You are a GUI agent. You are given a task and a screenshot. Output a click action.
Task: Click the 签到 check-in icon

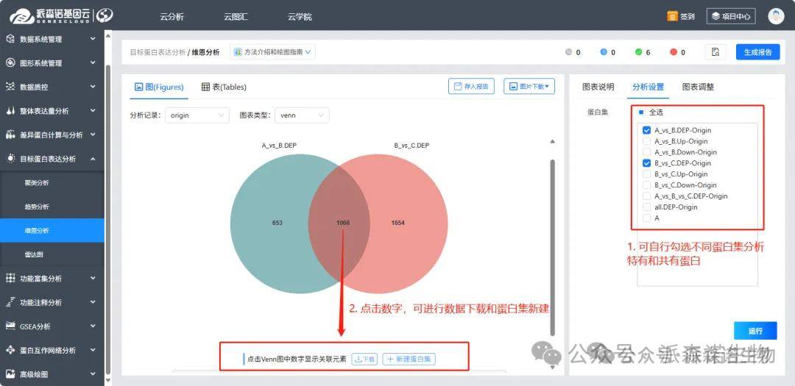(672, 16)
